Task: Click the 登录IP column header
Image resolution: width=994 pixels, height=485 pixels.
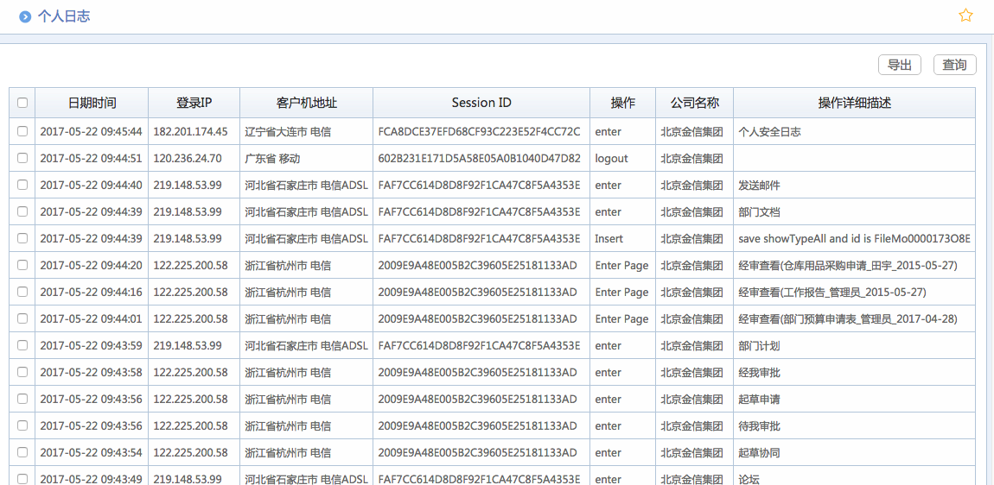Action: click(194, 103)
